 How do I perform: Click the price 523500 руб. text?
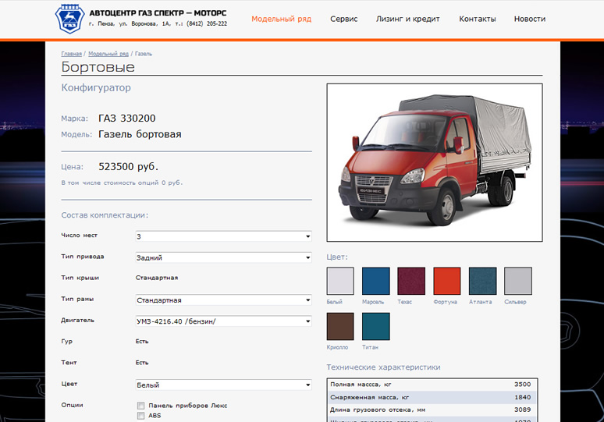(x=128, y=167)
